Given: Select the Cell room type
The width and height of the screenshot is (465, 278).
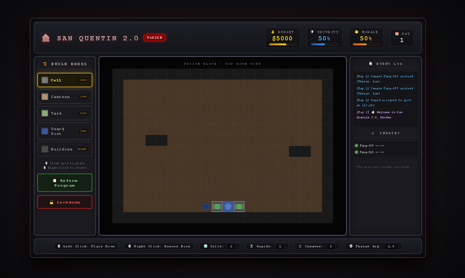Looking at the screenshot, I should (65, 80).
